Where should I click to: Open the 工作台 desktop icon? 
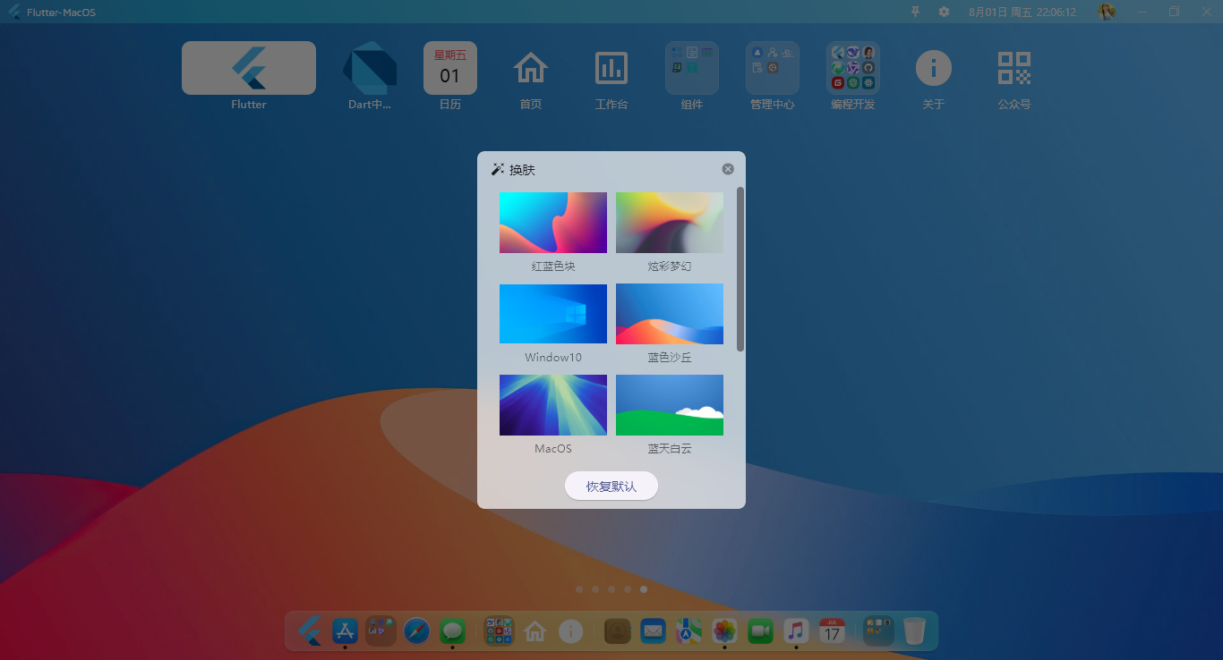[611, 69]
